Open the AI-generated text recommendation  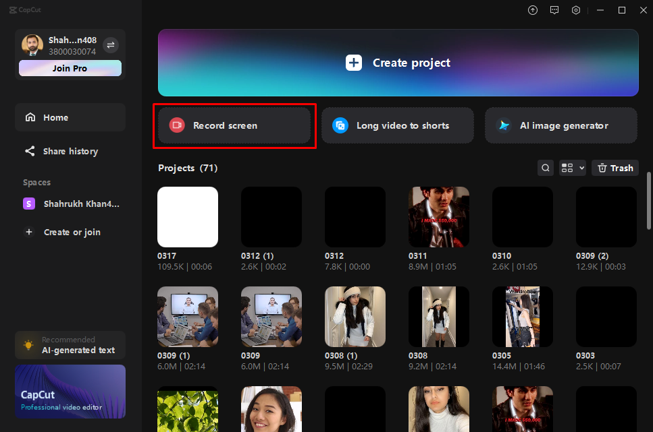click(x=70, y=344)
